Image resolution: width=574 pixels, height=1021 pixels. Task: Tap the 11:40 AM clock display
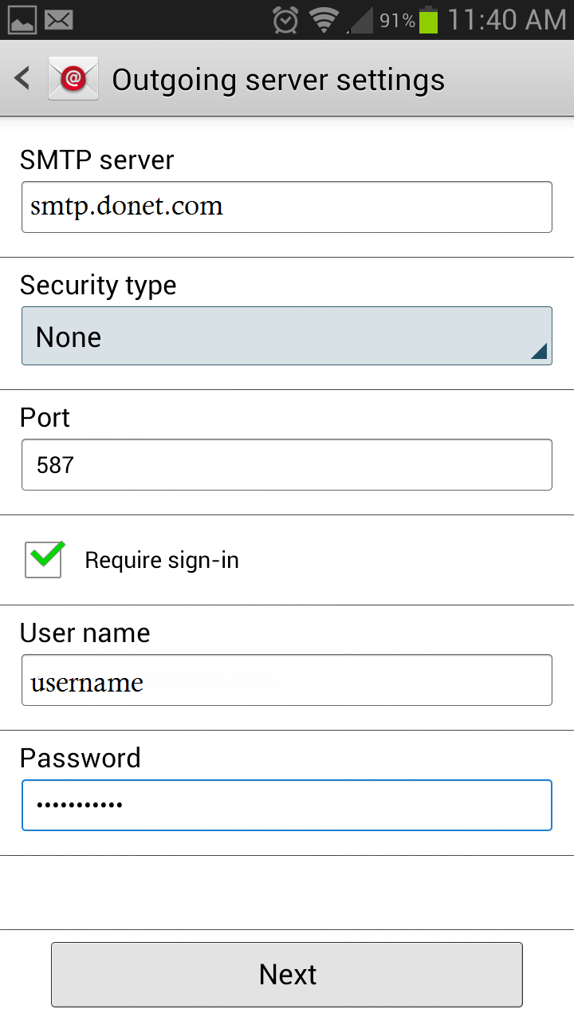tap(507, 20)
